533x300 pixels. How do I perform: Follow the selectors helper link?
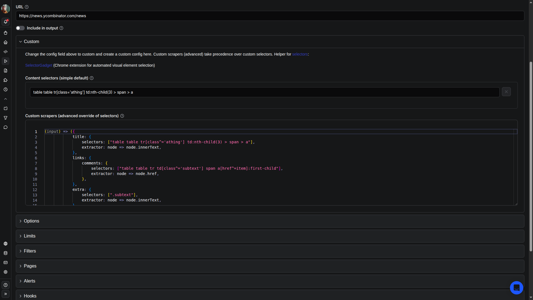point(300,54)
